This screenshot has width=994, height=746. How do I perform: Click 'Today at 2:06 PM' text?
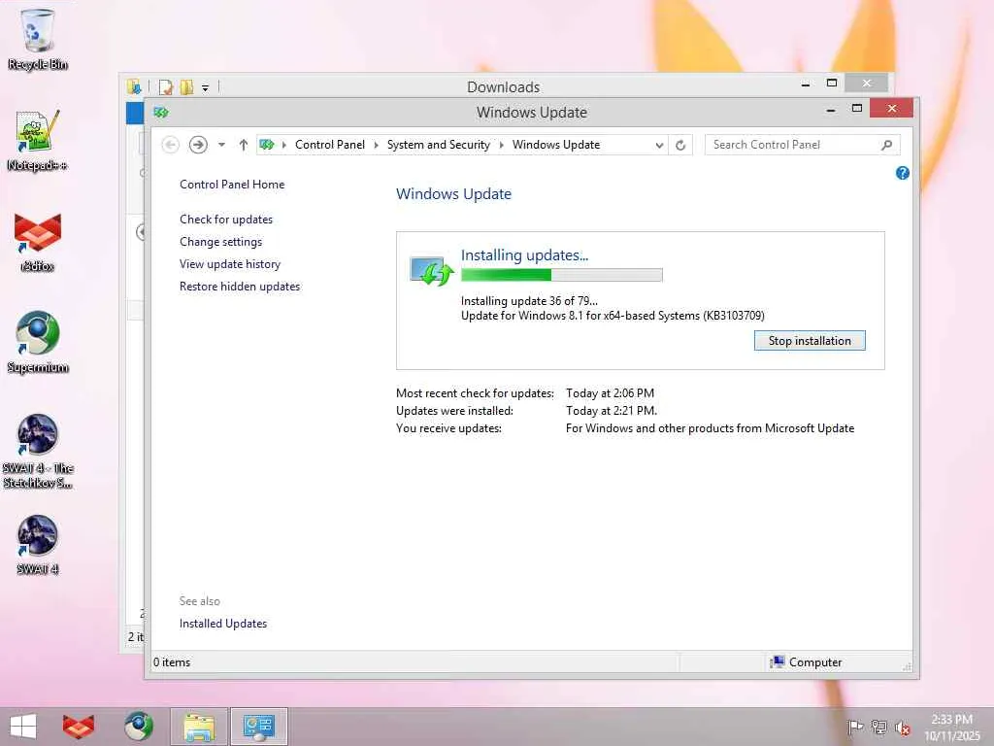[x=610, y=393]
